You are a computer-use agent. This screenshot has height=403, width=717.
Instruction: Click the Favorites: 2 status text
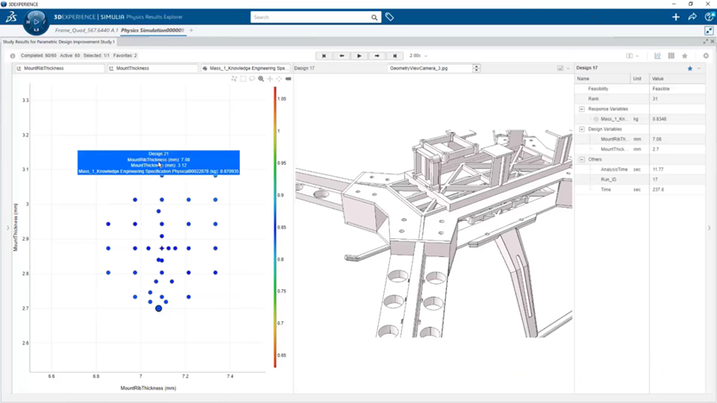125,56
